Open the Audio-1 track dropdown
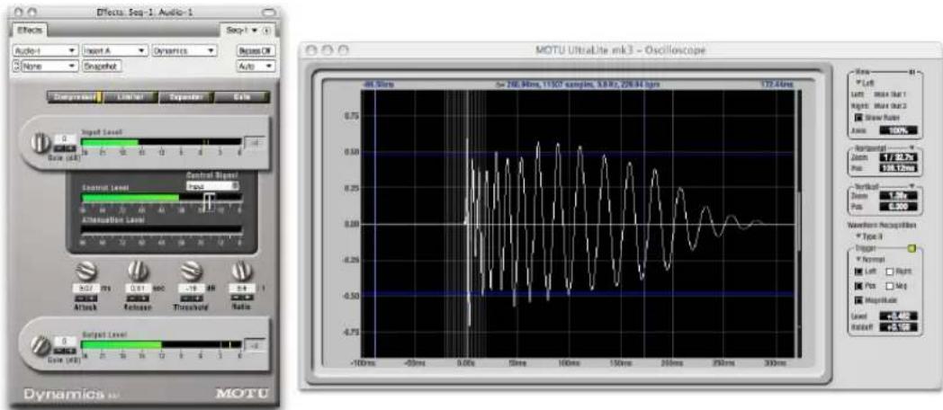The height and width of the screenshot is (410, 943). point(45,51)
